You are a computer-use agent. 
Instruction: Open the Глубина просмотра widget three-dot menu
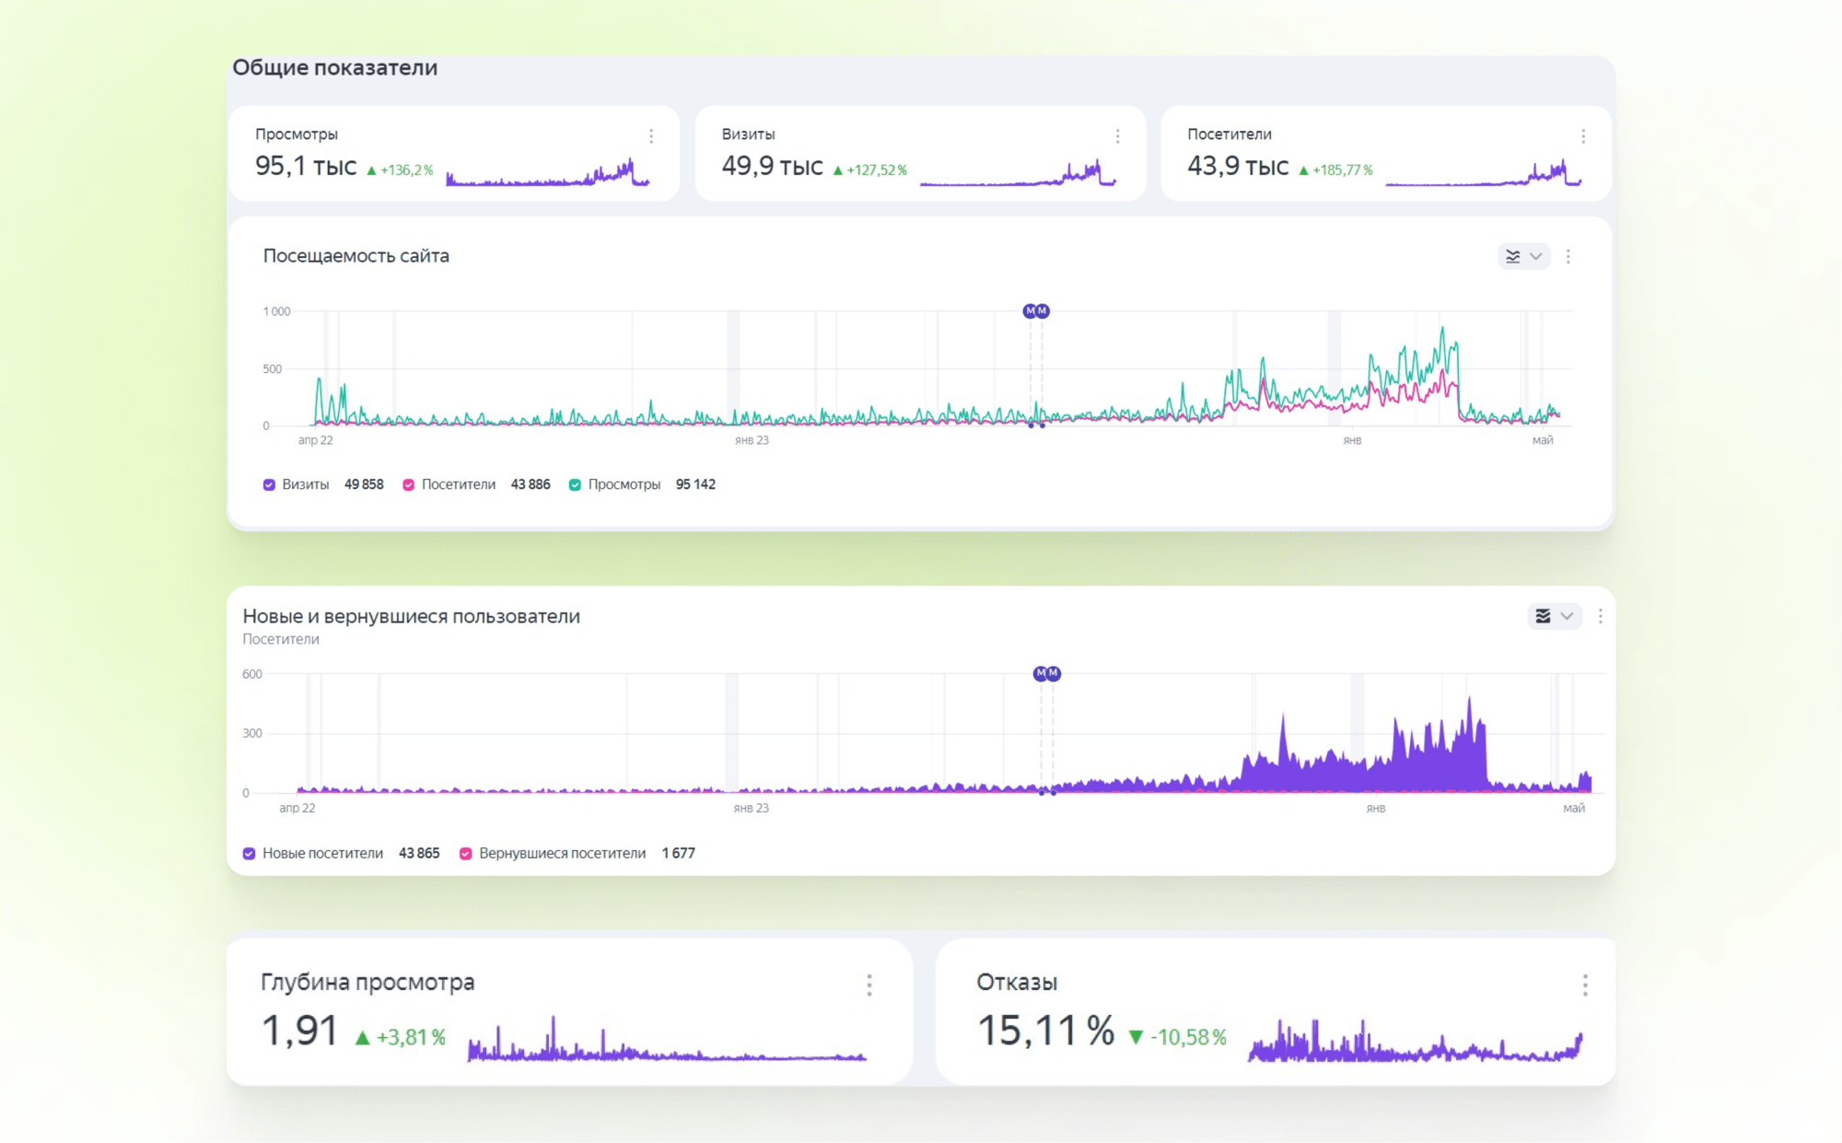tap(869, 986)
